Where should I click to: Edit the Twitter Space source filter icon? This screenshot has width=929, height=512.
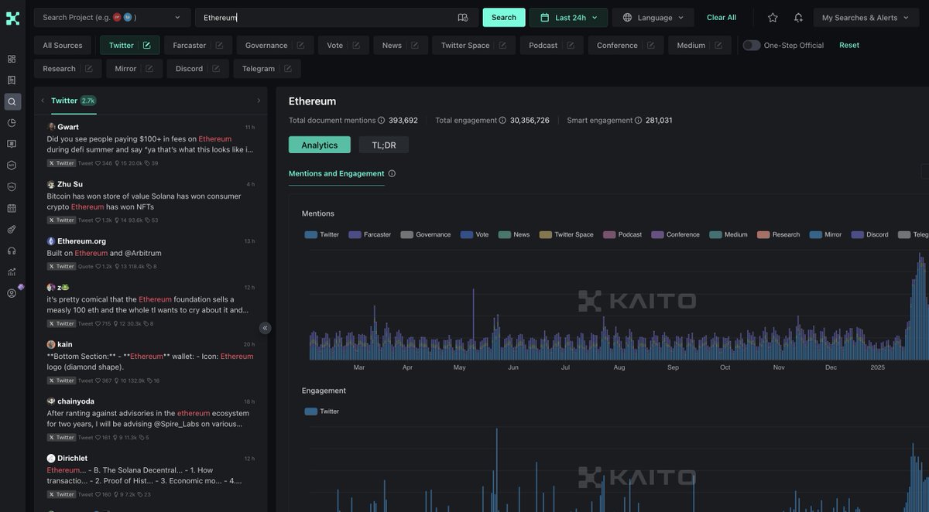point(502,46)
